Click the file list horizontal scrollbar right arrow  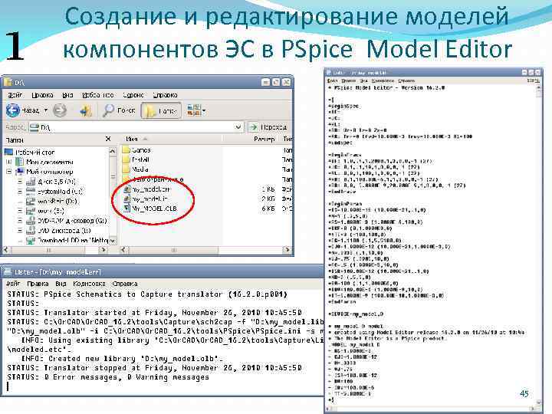(287, 250)
